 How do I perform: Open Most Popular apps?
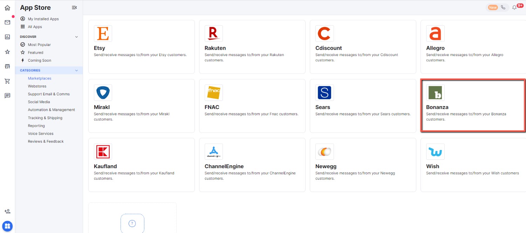pyautogui.click(x=39, y=44)
